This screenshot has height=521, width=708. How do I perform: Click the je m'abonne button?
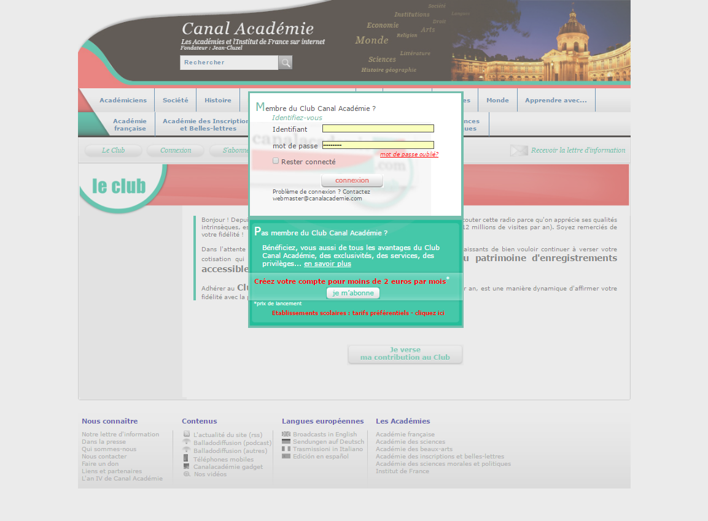353,293
